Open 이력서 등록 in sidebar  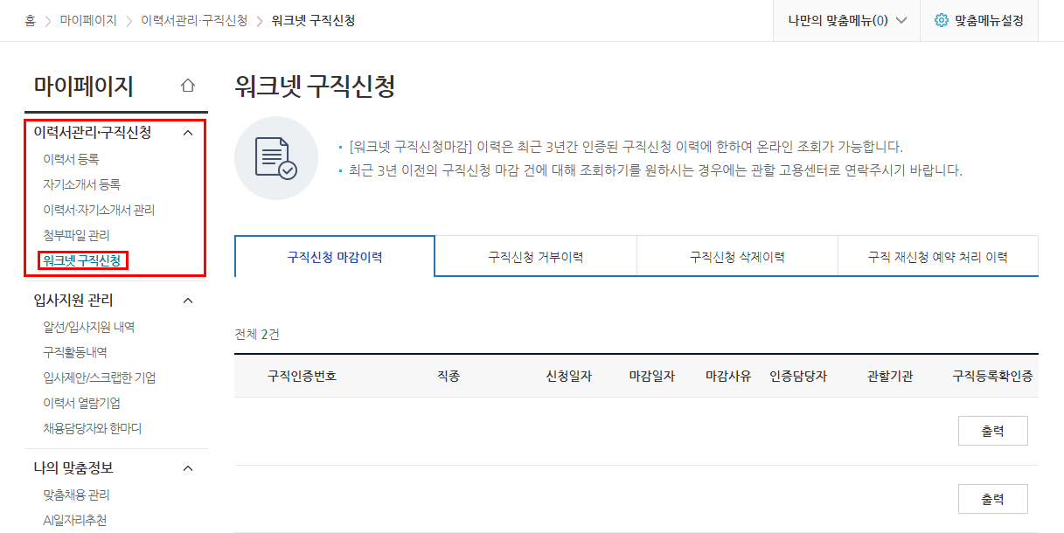point(71,159)
